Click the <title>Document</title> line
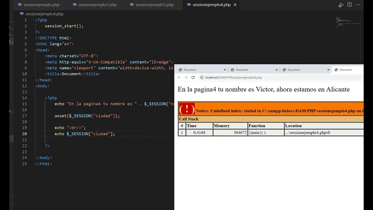The image size is (373, 210). coord(73,74)
